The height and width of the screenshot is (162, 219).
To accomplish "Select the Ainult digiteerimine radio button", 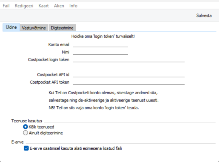I will point(25,133).
